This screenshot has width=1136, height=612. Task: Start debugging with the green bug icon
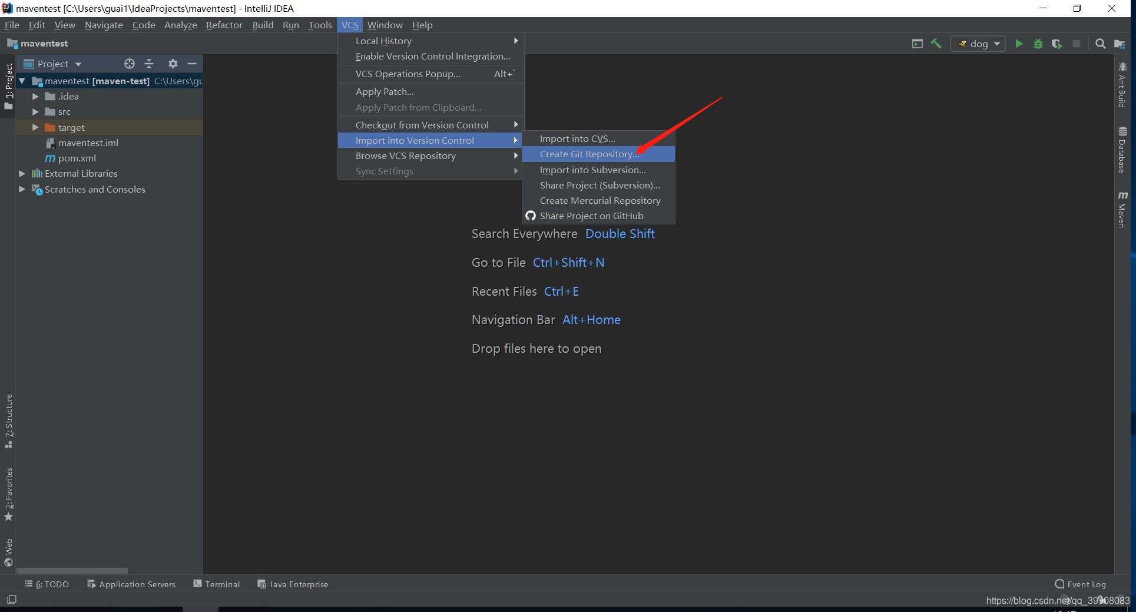[1038, 44]
